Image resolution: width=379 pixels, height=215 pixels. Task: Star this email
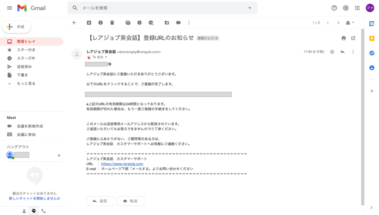332,52
